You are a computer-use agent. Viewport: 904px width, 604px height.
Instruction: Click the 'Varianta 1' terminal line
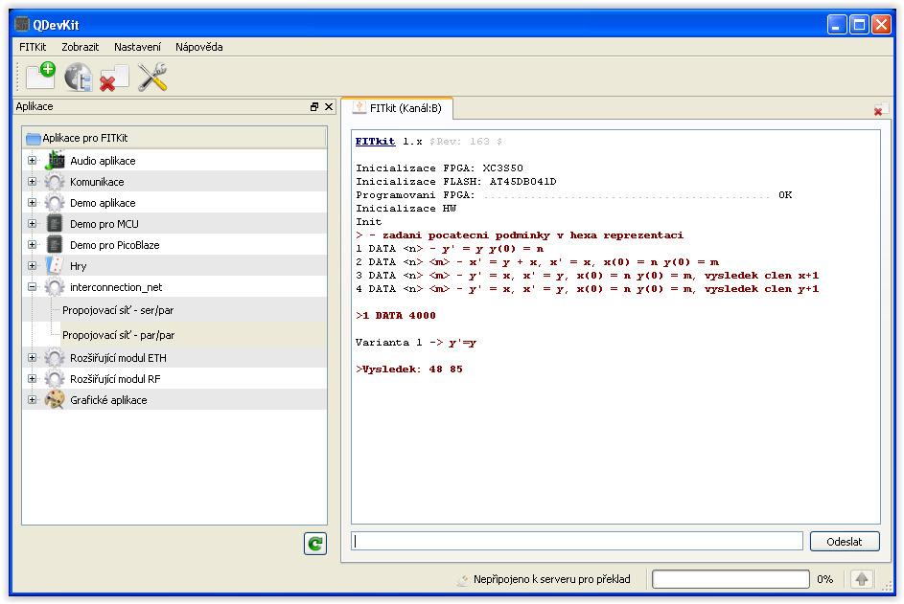click(x=416, y=343)
